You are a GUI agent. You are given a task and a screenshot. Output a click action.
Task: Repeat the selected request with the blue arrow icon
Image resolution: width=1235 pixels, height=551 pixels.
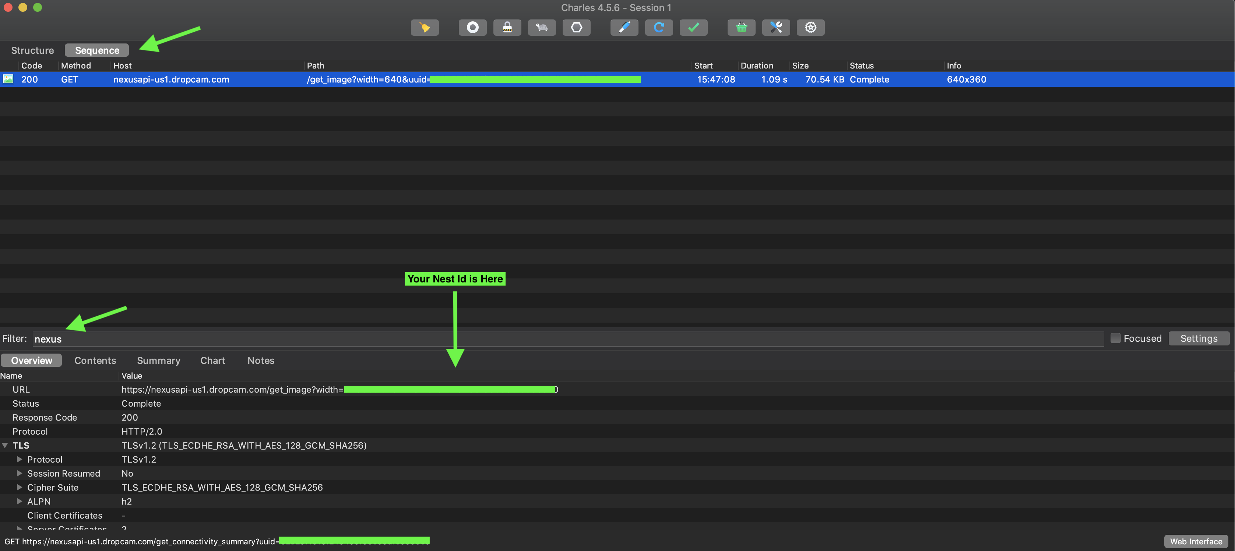pyautogui.click(x=659, y=27)
